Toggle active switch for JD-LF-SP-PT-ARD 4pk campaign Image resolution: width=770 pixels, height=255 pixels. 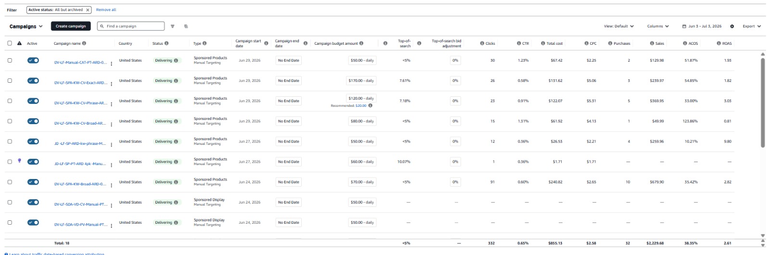[33, 162]
